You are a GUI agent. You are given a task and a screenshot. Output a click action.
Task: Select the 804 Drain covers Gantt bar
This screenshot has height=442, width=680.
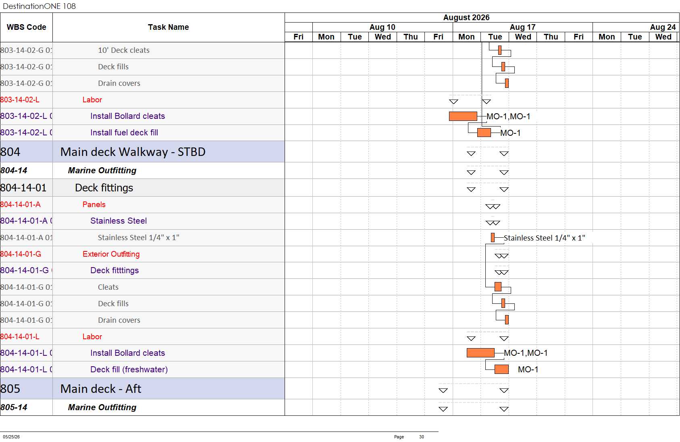tap(507, 320)
